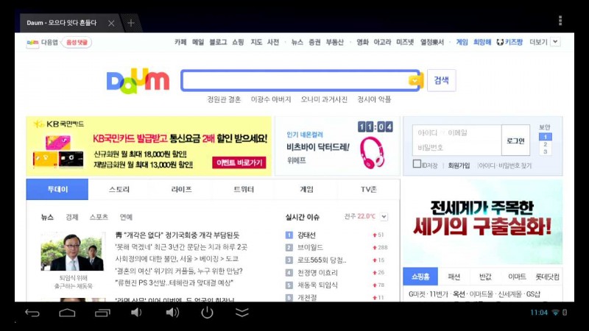Screen dimensions: 589x331
Task: Lower volume with the small speaker icon
Action: [136, 312]
